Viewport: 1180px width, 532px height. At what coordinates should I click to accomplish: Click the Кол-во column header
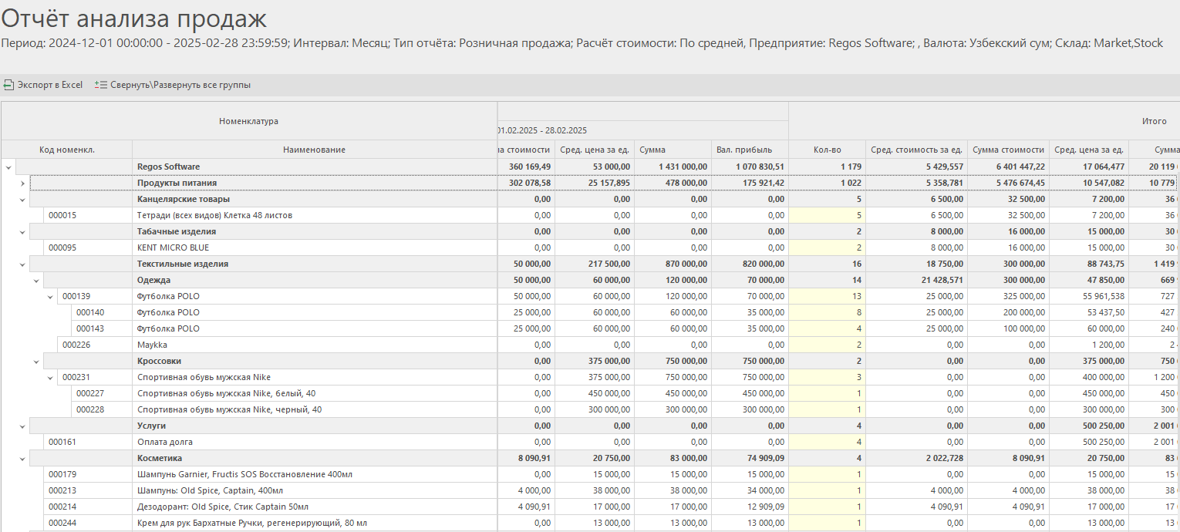pos(826,150)
